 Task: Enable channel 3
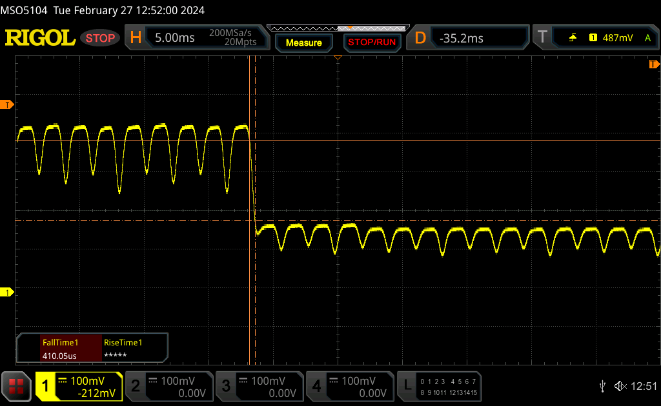tap(260, 386)
